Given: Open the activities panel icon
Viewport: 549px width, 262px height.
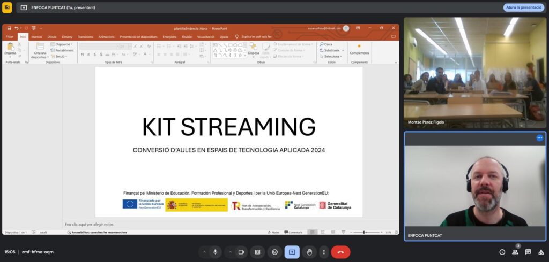Looking at the screenshot, I should [x=540, y=252].
